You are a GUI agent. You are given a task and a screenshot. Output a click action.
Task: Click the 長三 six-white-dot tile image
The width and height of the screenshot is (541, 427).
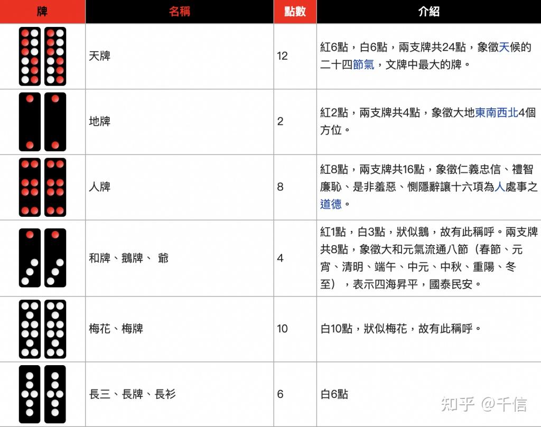click(x=42, y=394)
